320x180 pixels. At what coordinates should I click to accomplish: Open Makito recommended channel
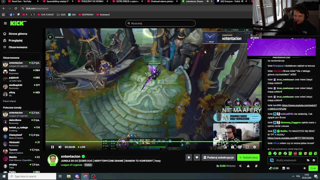21,158
